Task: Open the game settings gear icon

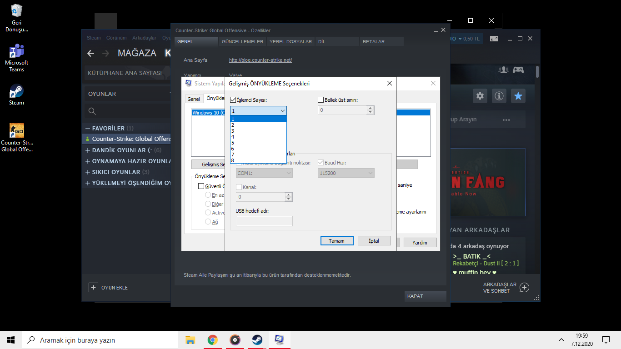Action: pyautogui.click(x=480, y=96)
